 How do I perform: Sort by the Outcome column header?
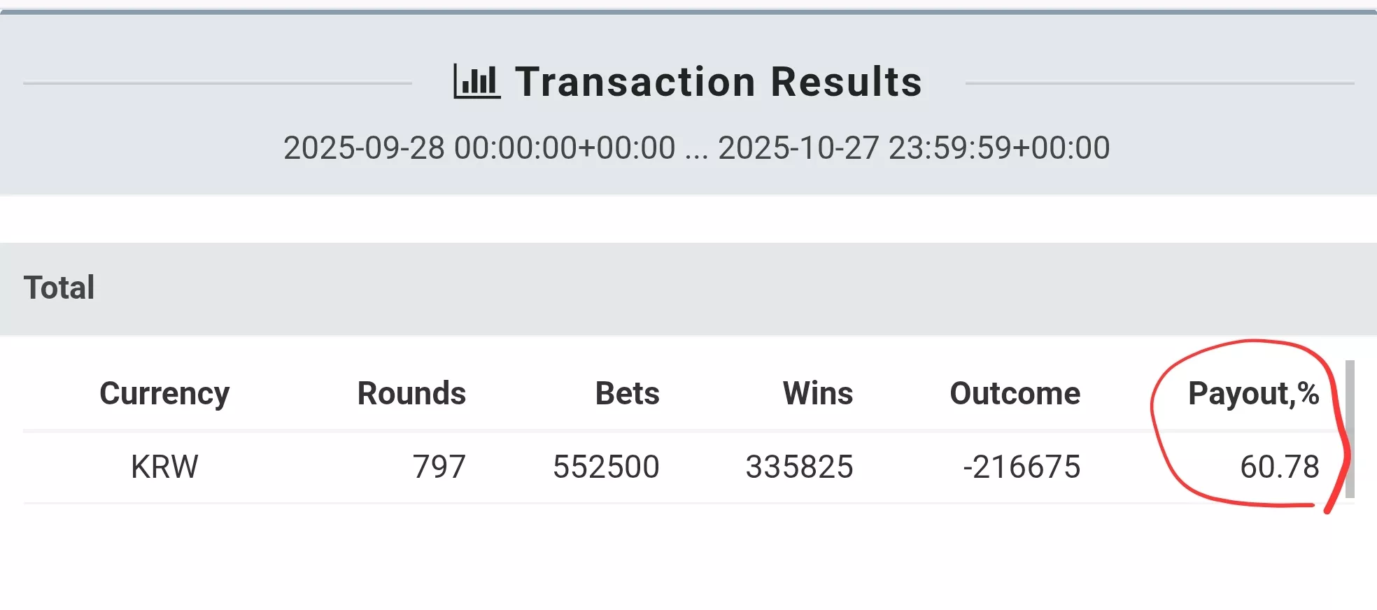click(x=1015, y=393)
